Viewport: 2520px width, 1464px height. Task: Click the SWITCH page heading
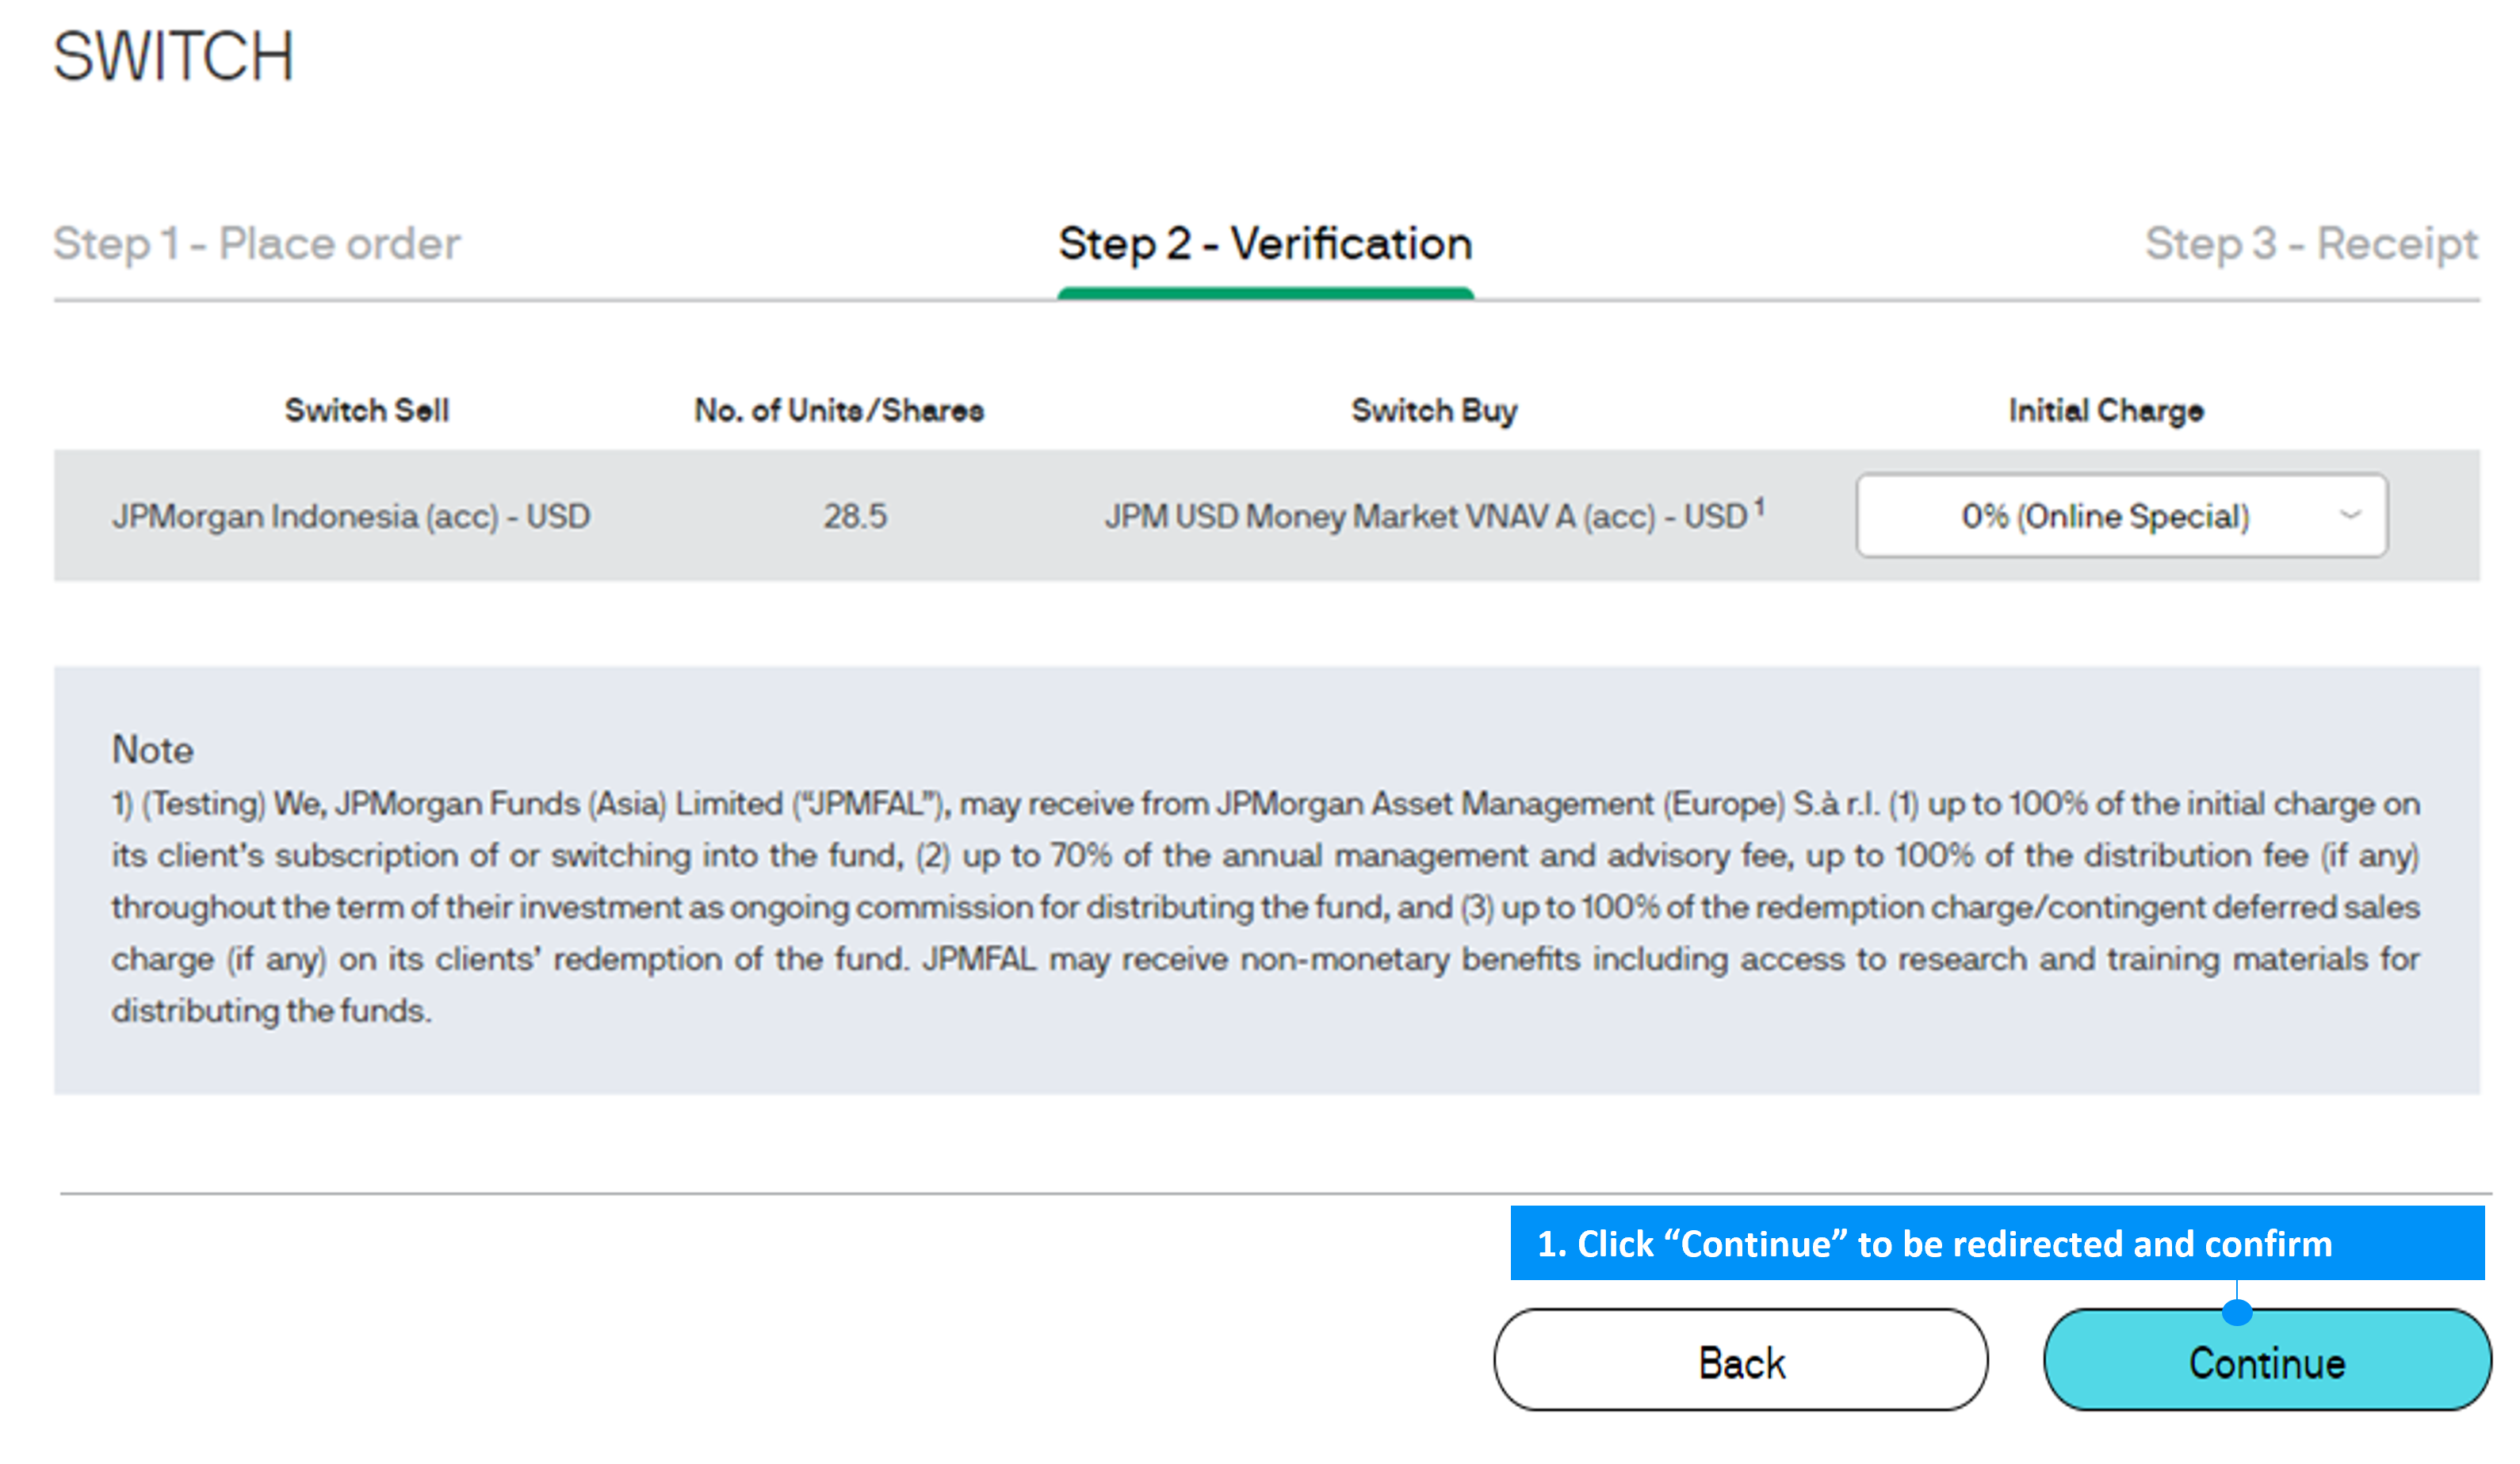pos(173,56)
